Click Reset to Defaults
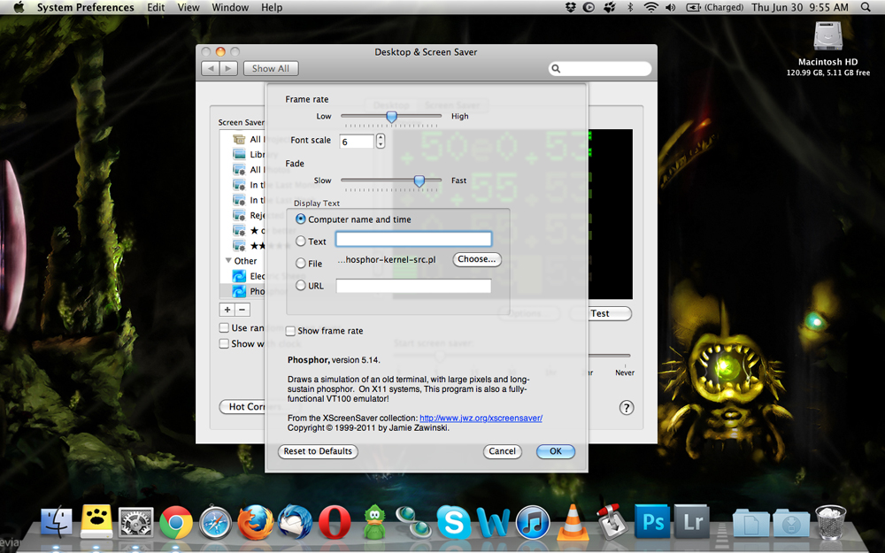The width and height of the screenshot is (885, 553). coord(318,451)
